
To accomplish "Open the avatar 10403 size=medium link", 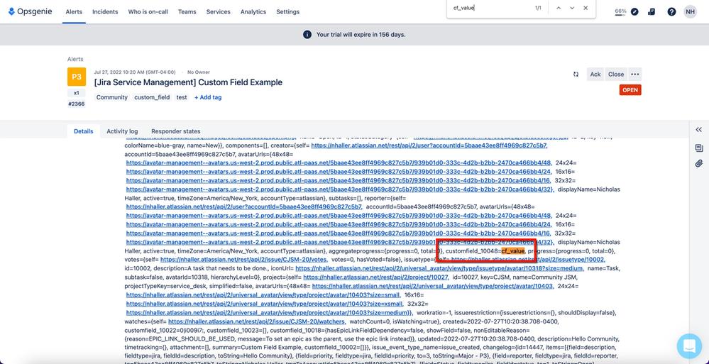I will pyautogui.click(x=269, y=312).
